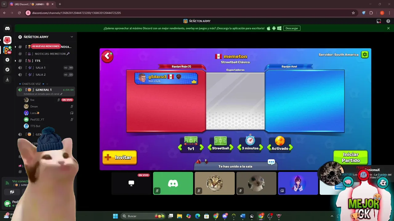
Task: Click the Iniciar Partido button
Action: click(x=351, y=157)
